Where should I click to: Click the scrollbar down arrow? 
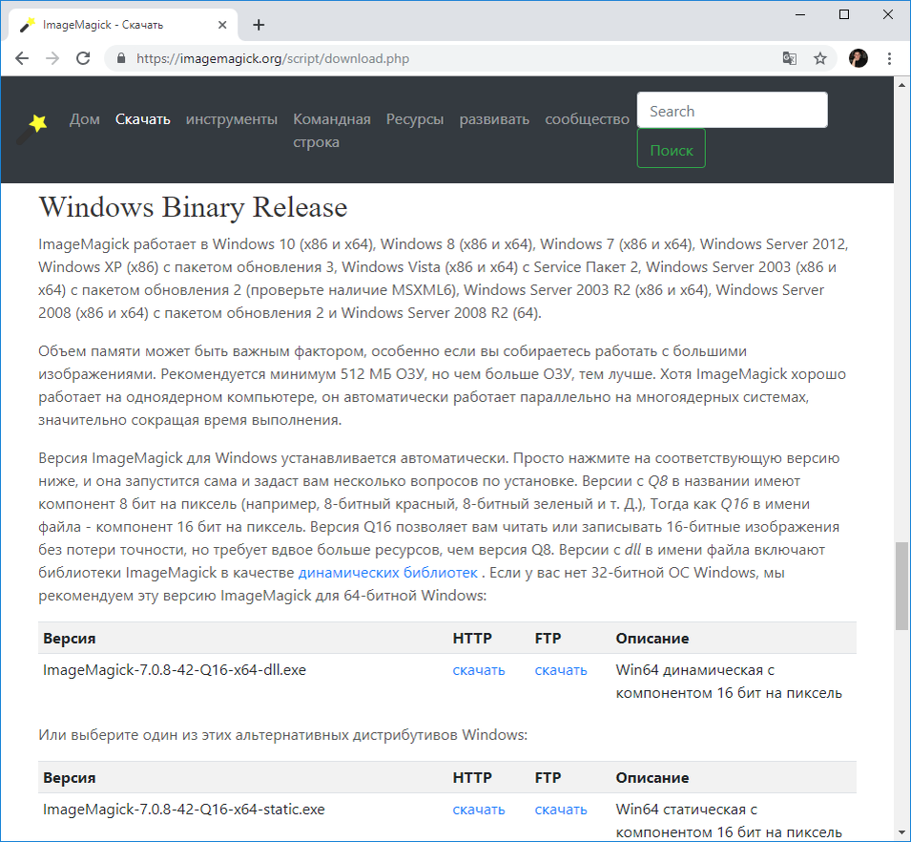[x=901, y=832]
